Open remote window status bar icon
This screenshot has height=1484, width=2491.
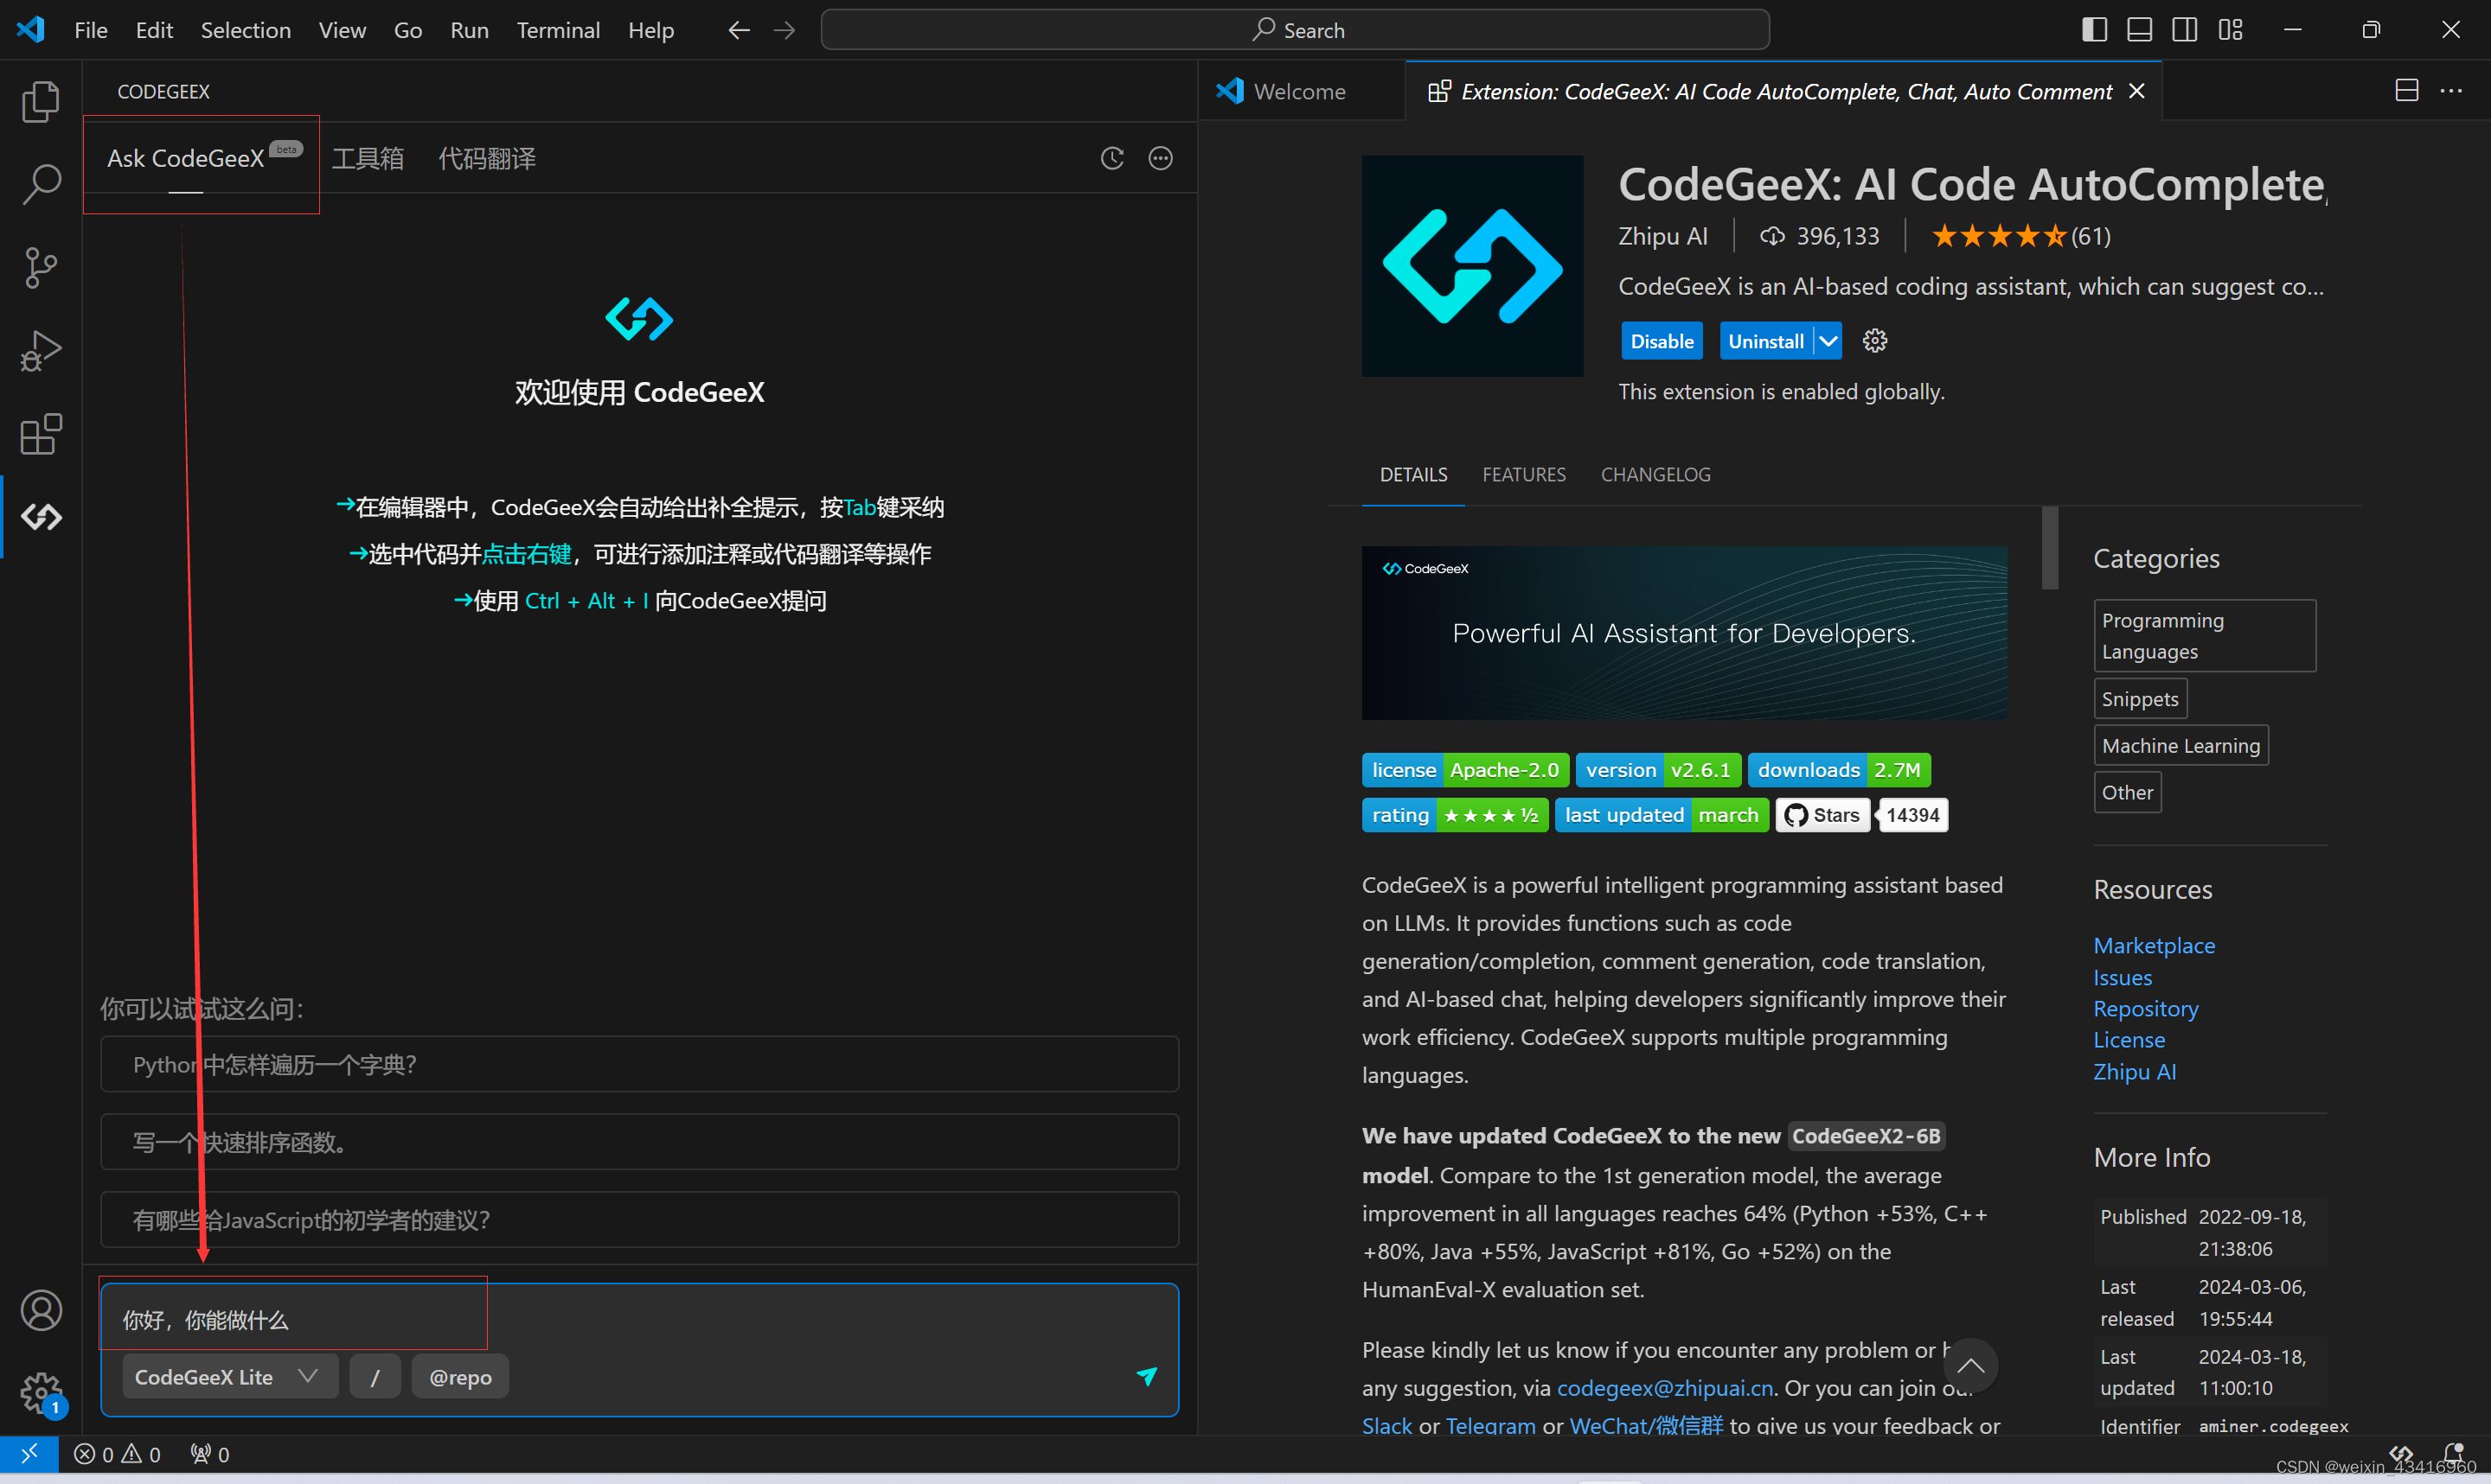[29, 1454]
